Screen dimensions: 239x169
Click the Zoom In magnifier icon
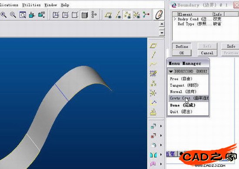pyautogui.click(x=3, y=15)
